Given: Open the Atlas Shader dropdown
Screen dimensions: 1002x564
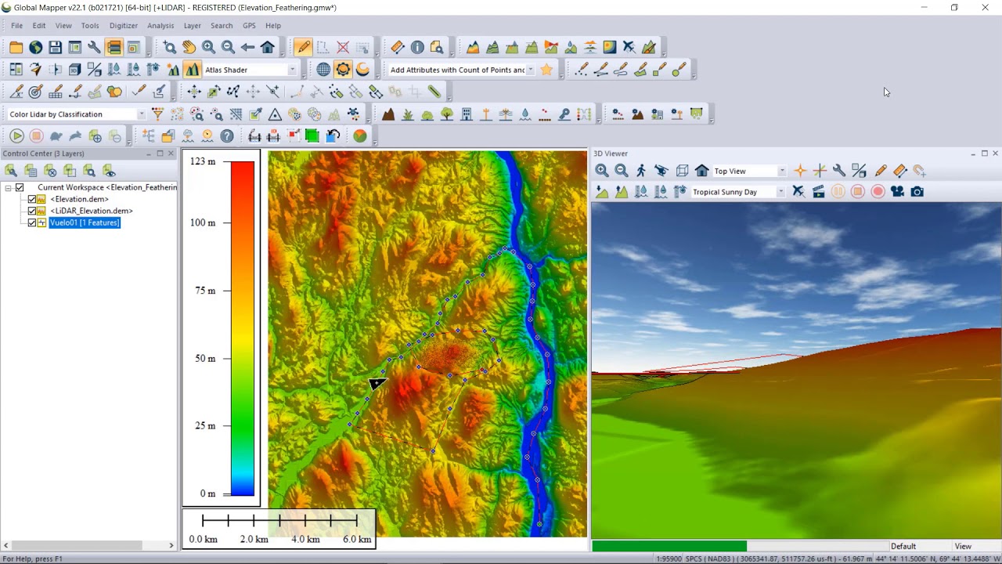Looking at the screenshot, I should point(292,70).
